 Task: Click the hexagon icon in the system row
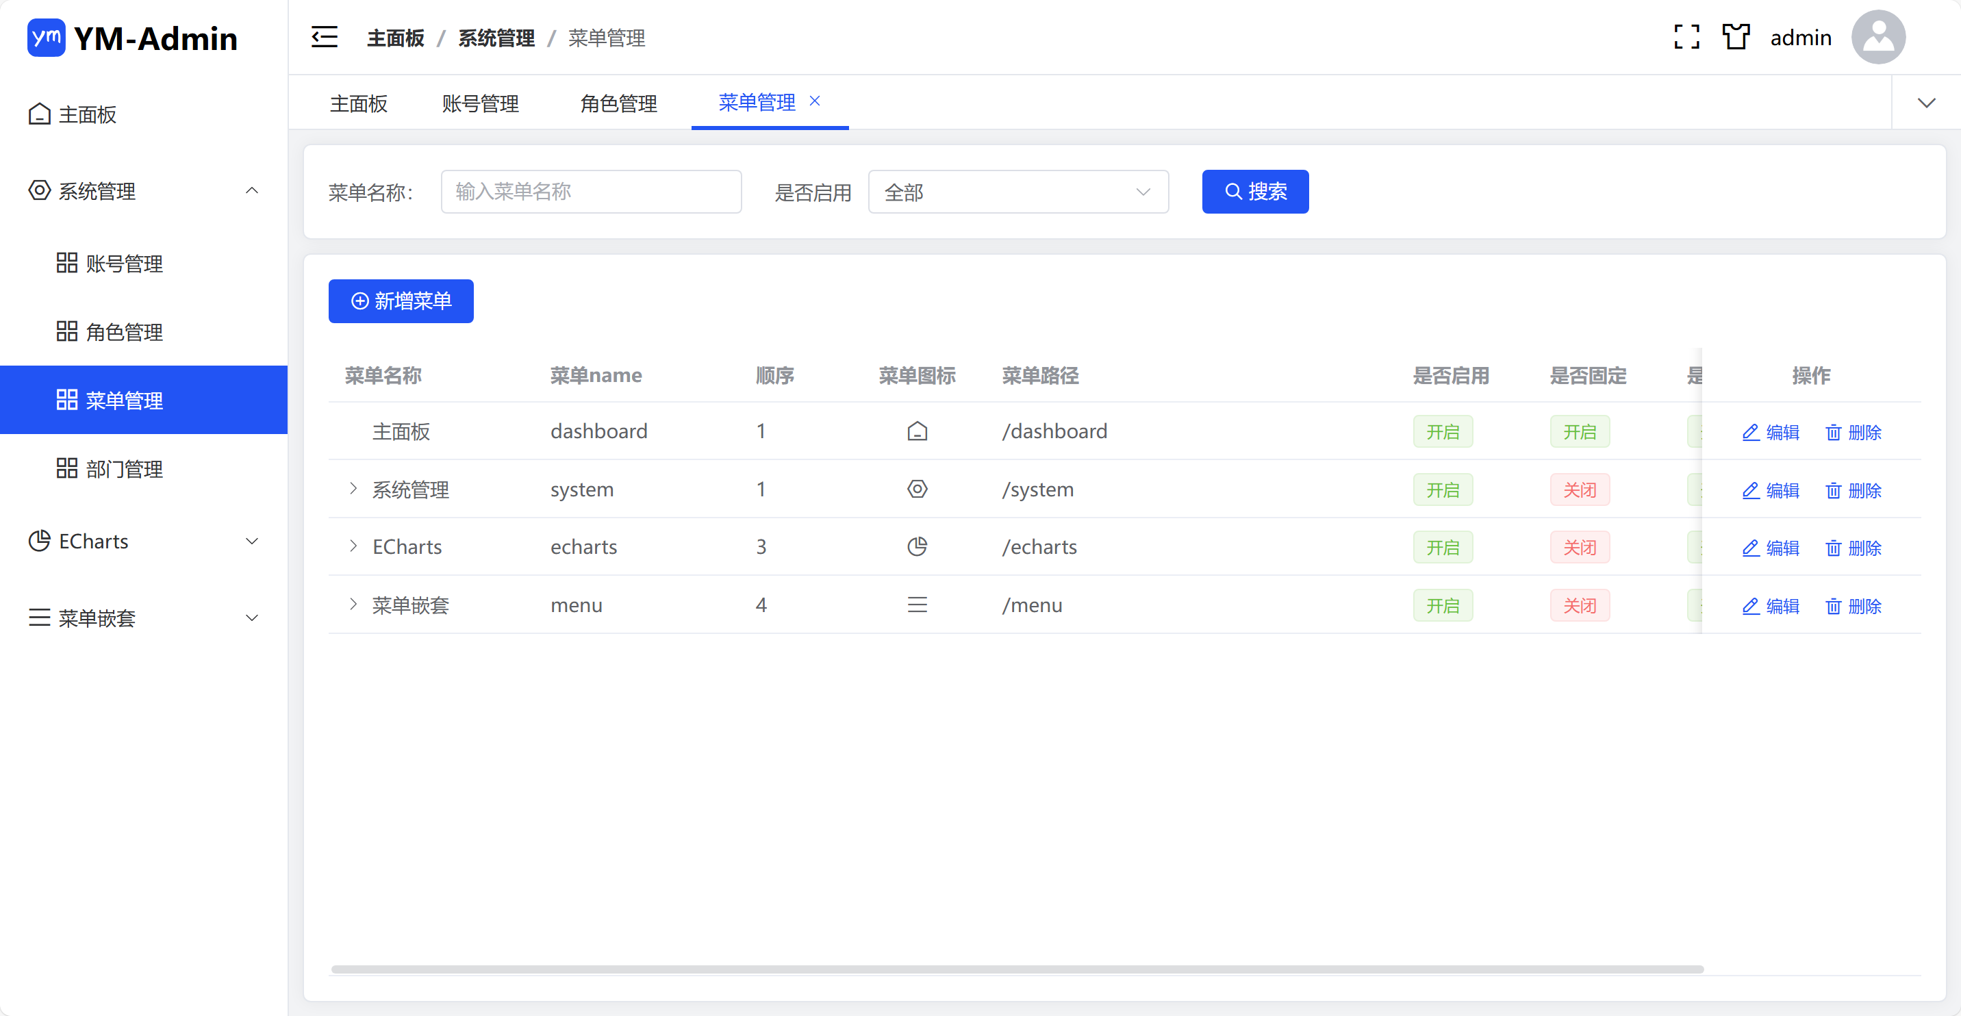[917, 490]
